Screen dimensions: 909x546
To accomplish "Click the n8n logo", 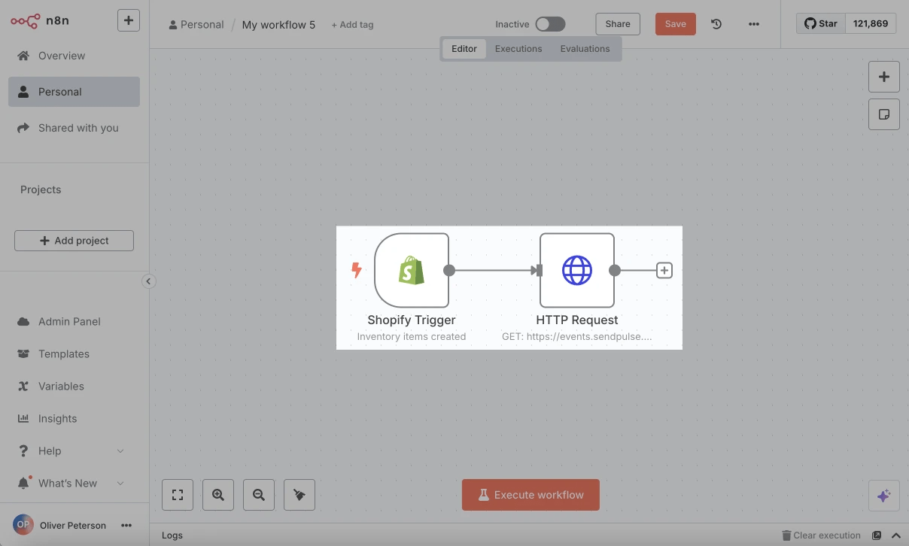I will [x=40, y=21].
